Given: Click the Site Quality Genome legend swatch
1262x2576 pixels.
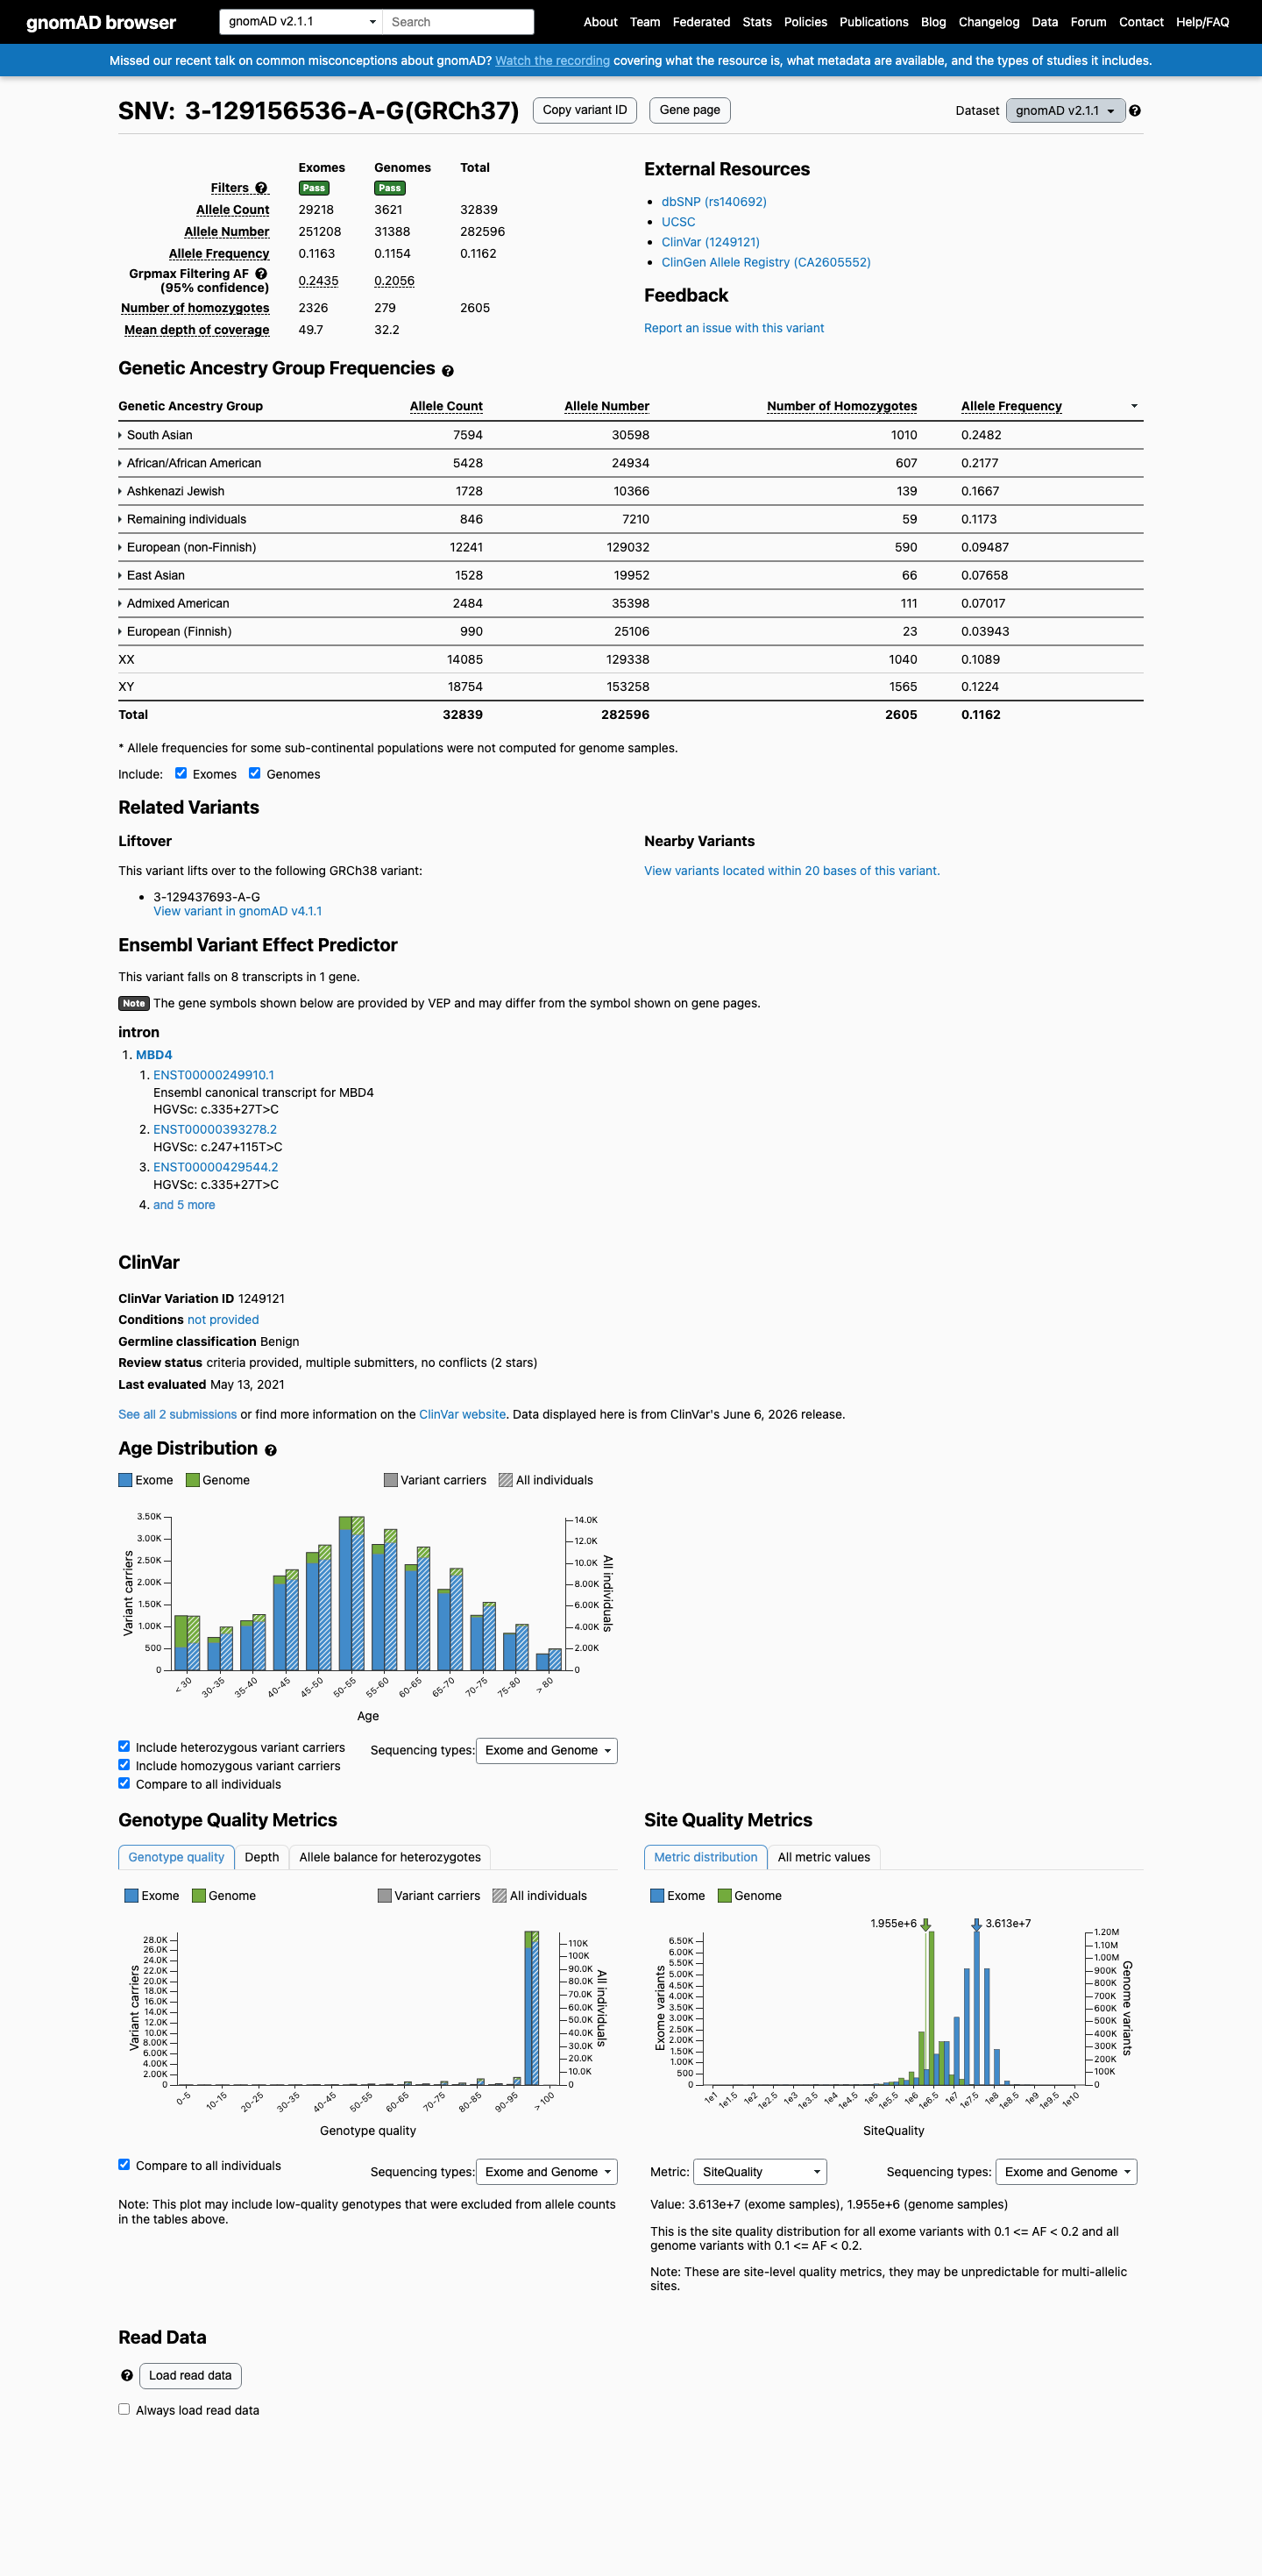Looking at the screenshot, I should [x=725, y=1895].
